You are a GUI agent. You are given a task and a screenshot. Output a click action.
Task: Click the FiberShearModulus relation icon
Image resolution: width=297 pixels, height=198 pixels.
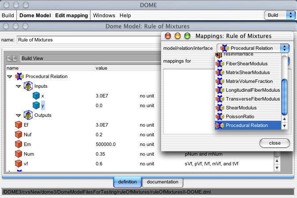tap(220, 64)
